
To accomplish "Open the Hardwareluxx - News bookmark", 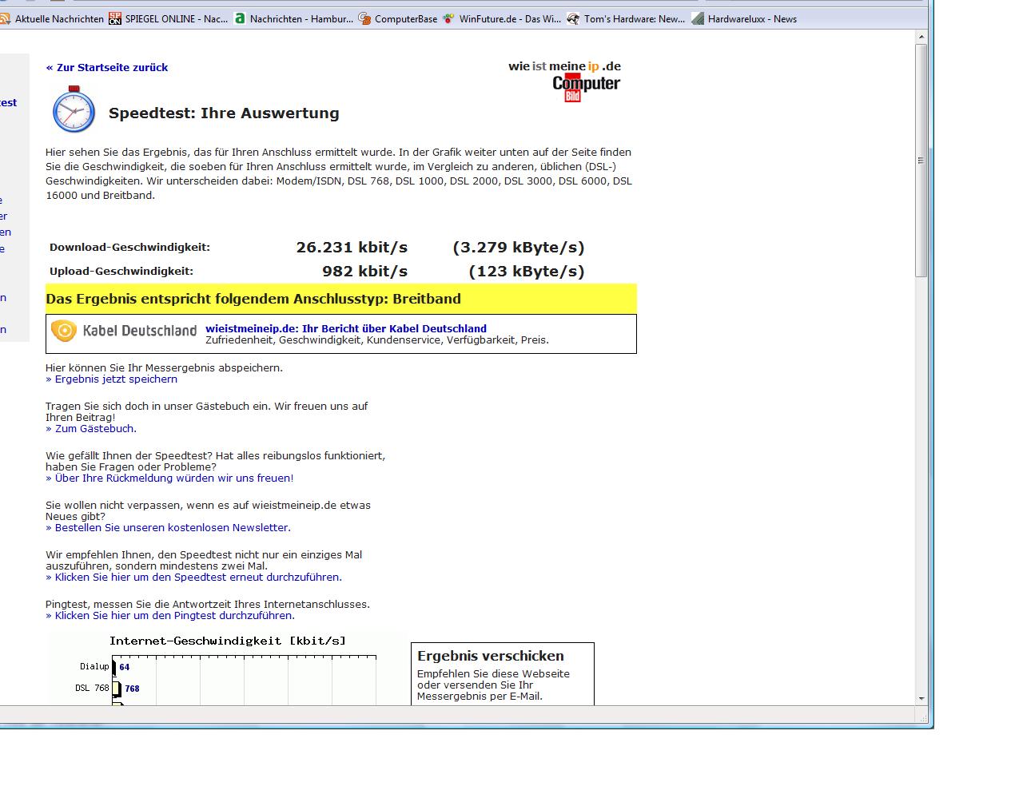I will [745, 18].
